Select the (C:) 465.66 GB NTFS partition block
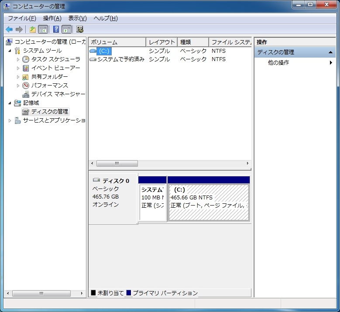The height and width of the screenshot is (312, 340). pos(209,202)
